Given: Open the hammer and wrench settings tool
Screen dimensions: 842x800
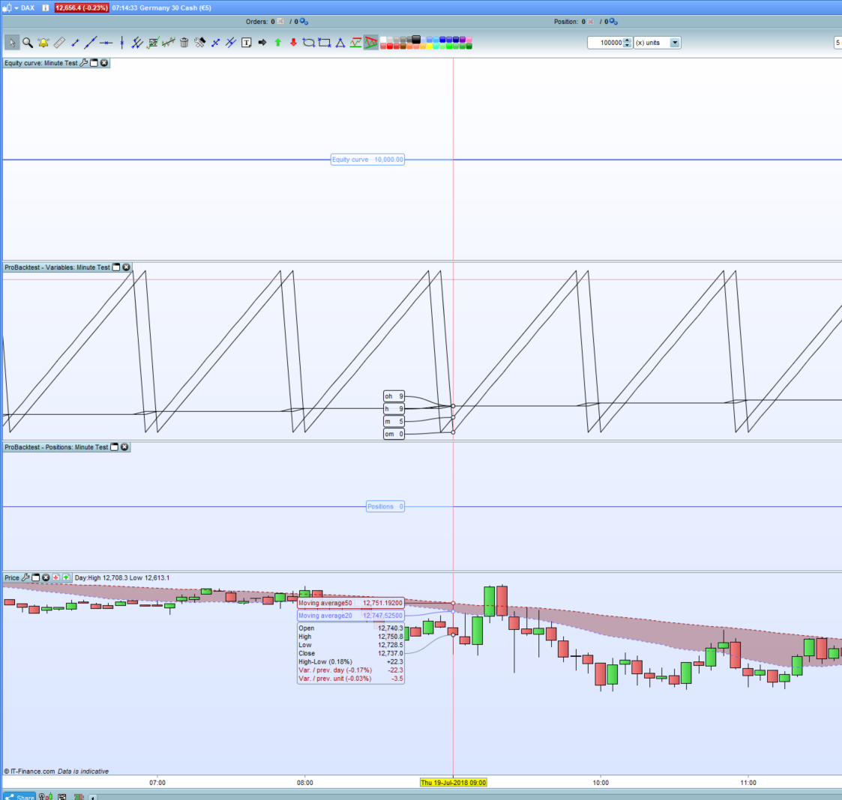Looking at the screenshot, I should pos(199,43).
